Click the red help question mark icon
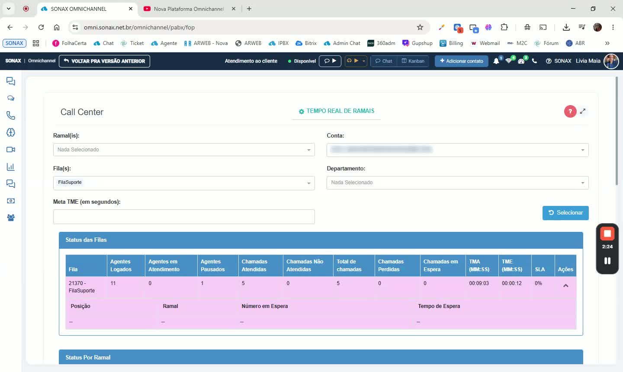Screen dimensions: 623x372 (570, 112)
